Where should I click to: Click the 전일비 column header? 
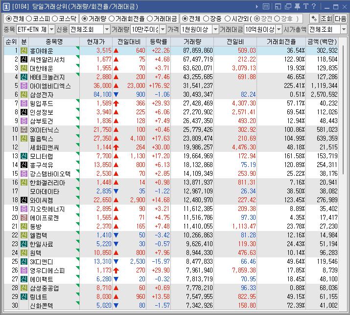(235, 42)
